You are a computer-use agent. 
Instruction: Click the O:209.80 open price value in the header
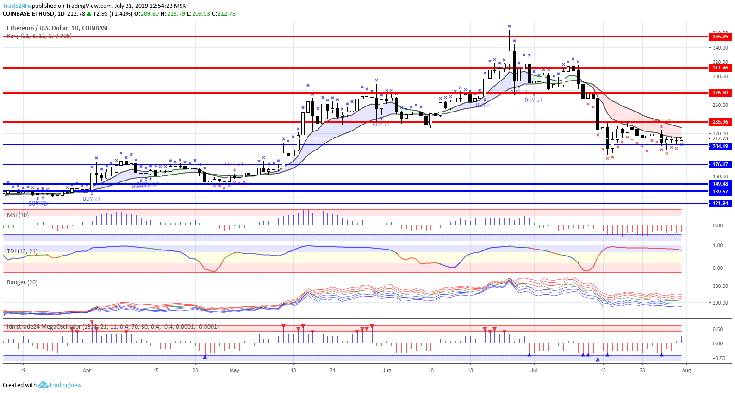point(147,14)
